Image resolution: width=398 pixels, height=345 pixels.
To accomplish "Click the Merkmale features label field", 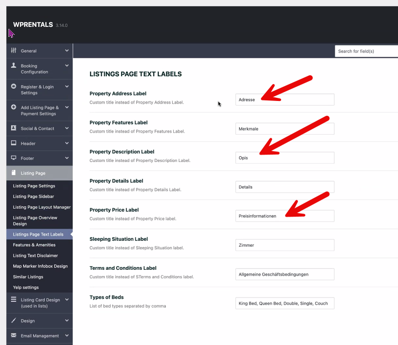I will tap(285, 129).
